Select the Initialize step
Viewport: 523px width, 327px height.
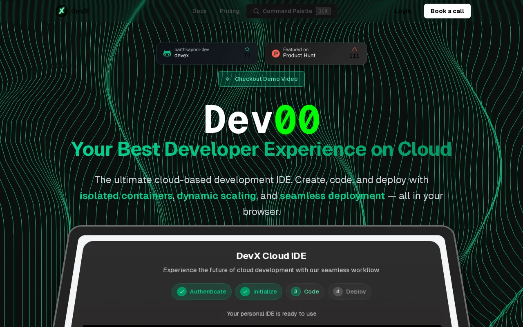pyautogui.click(x=259, y=291)
